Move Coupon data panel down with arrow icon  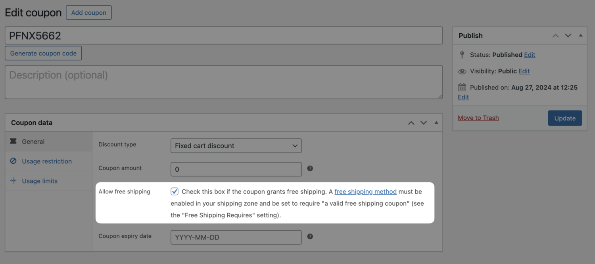pos(424,123)
